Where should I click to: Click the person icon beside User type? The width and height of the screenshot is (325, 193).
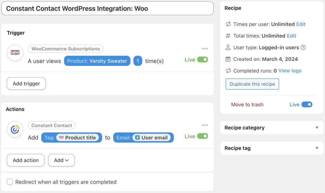click(x=228, y=48)
